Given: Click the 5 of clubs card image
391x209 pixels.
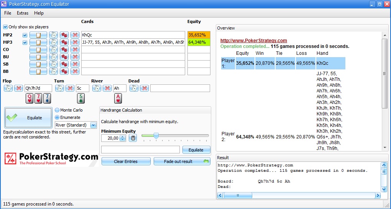Looking at the screenshot, I should click(x=81, y=98).
